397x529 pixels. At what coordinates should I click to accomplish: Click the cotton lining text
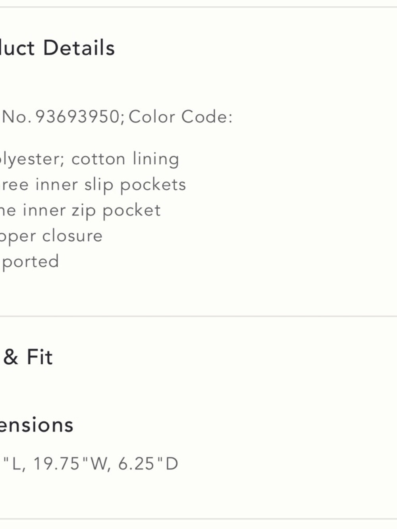coord(125,159)
